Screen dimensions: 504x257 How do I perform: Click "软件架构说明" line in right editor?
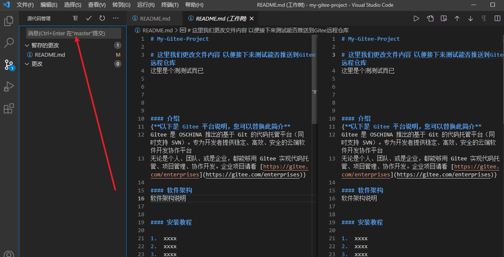tap(359, 199)
